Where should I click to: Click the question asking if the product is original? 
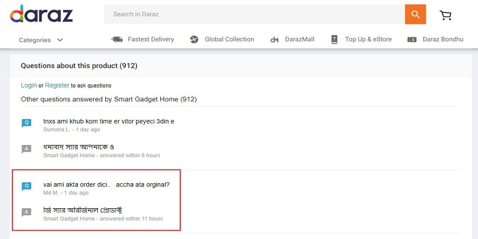click(x=106, y=185)
